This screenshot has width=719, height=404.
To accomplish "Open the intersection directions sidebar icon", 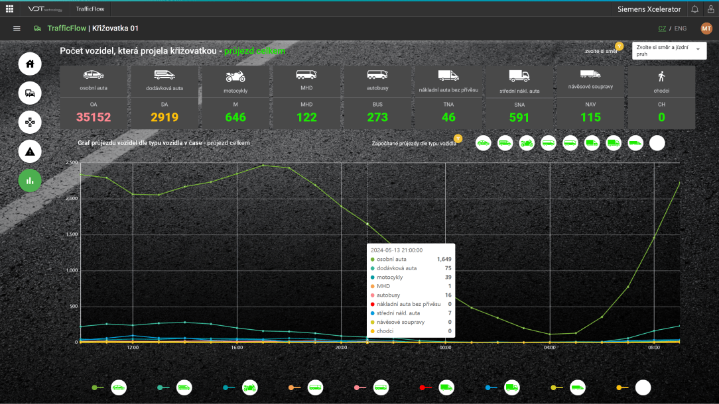I will tap(29, 123).
